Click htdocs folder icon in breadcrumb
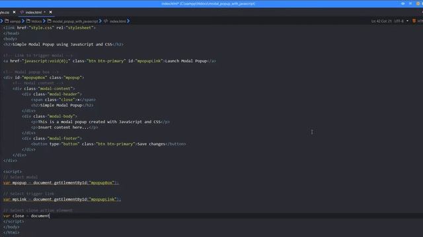Screen dimensions: 423x237 [28, 21]
